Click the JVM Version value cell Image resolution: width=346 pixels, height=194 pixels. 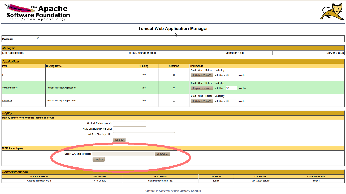tap(99, 181)
